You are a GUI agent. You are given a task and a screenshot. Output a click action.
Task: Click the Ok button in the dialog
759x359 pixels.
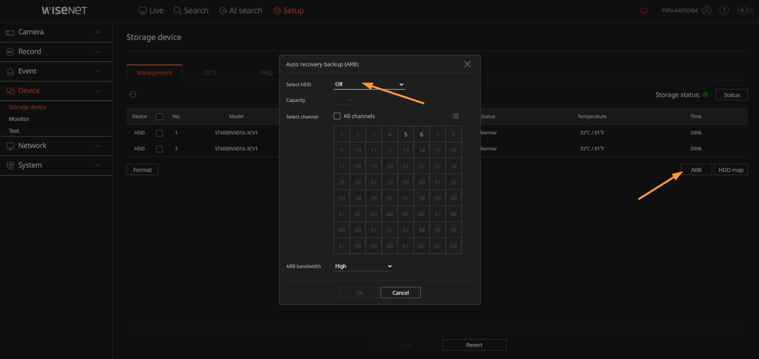pyautogui.click(x=359, y=293)
